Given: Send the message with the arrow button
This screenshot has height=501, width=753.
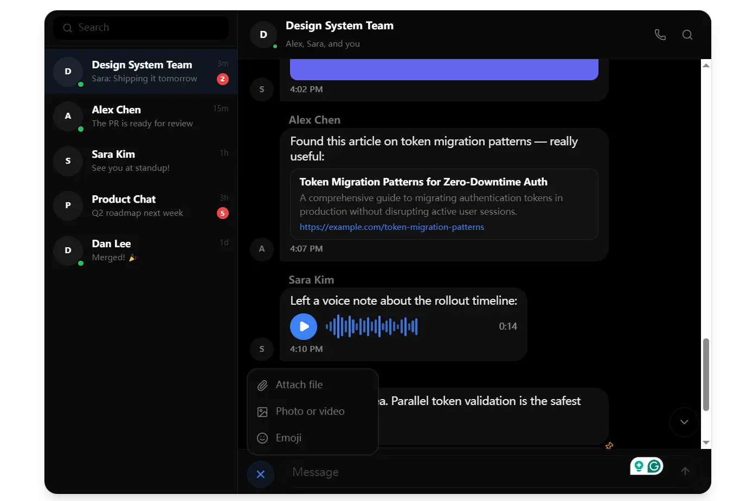Looking at the screenshot, I should (x=685, y=472).
